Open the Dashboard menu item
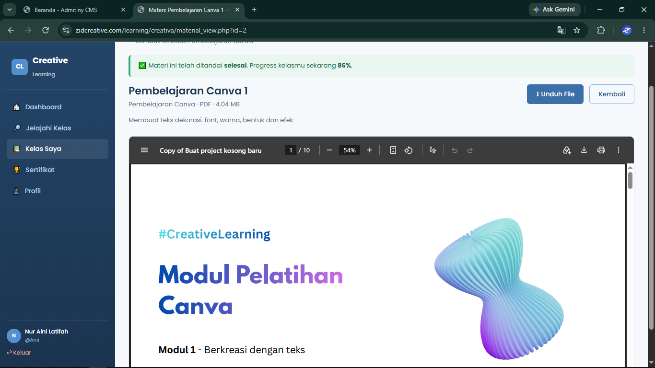655x368 pixels. tap(58, 107)
